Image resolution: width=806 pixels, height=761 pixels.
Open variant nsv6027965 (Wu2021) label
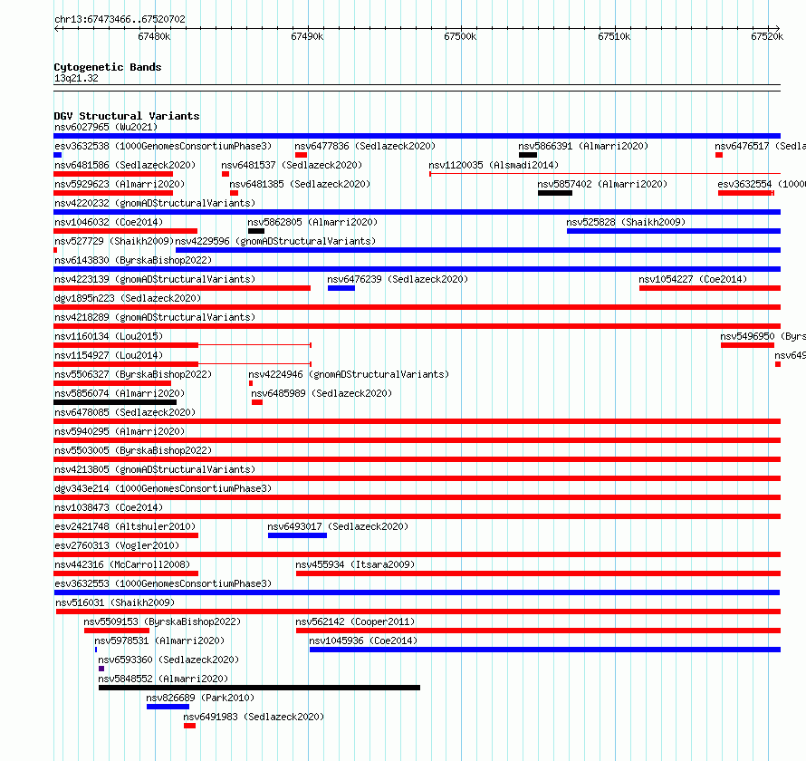[x=106, y=127]
